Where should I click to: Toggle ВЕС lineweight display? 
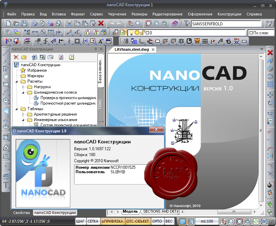pos(169,221)
